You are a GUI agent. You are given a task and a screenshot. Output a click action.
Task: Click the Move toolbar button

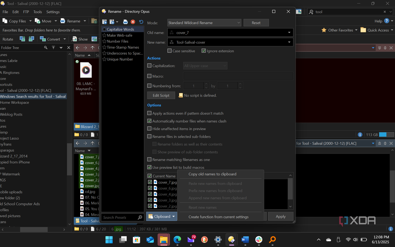[43, 21]
